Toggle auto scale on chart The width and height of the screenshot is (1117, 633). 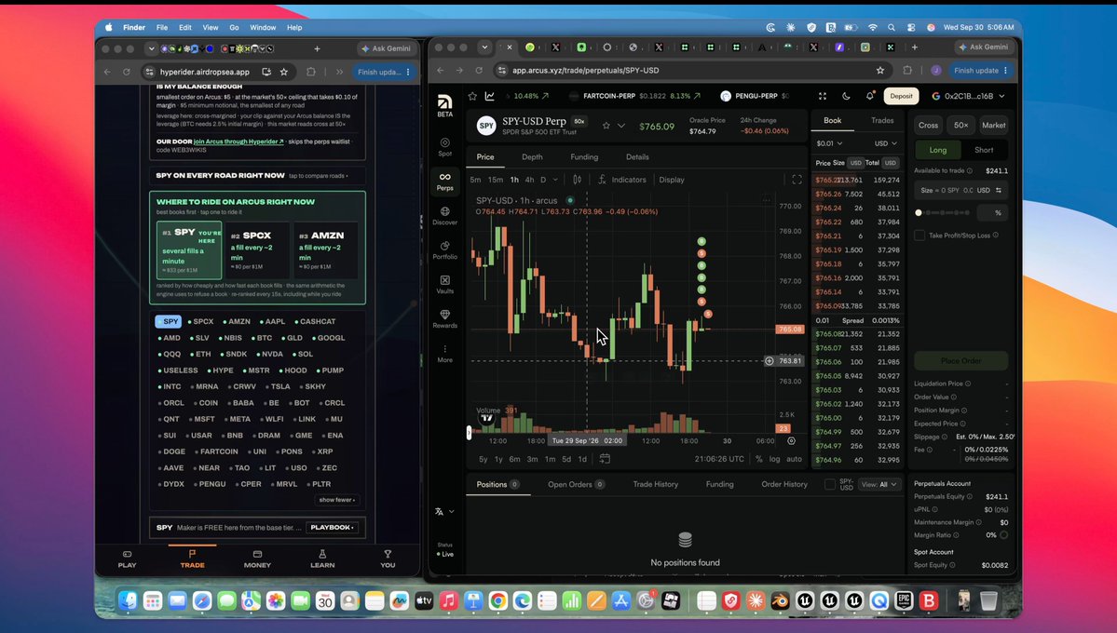(795, 459)
